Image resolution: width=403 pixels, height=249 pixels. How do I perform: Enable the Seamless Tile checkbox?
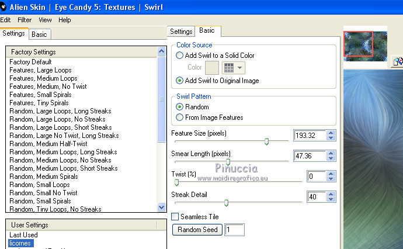pos(175,217)
